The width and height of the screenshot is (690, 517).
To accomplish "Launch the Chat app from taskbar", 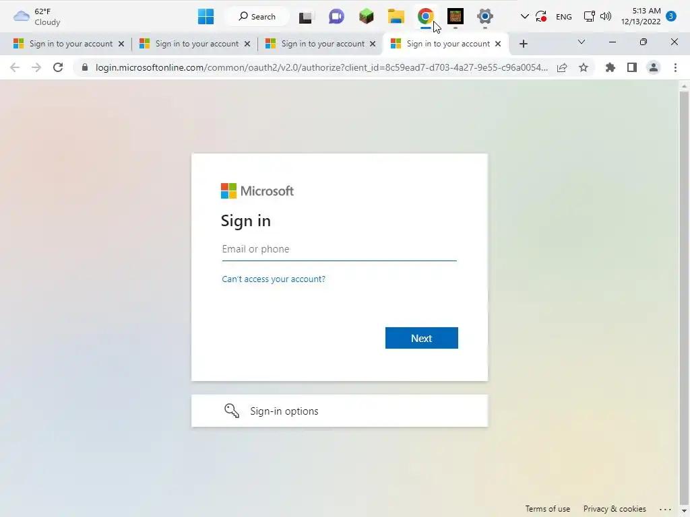I will click(x=336, y=17).
